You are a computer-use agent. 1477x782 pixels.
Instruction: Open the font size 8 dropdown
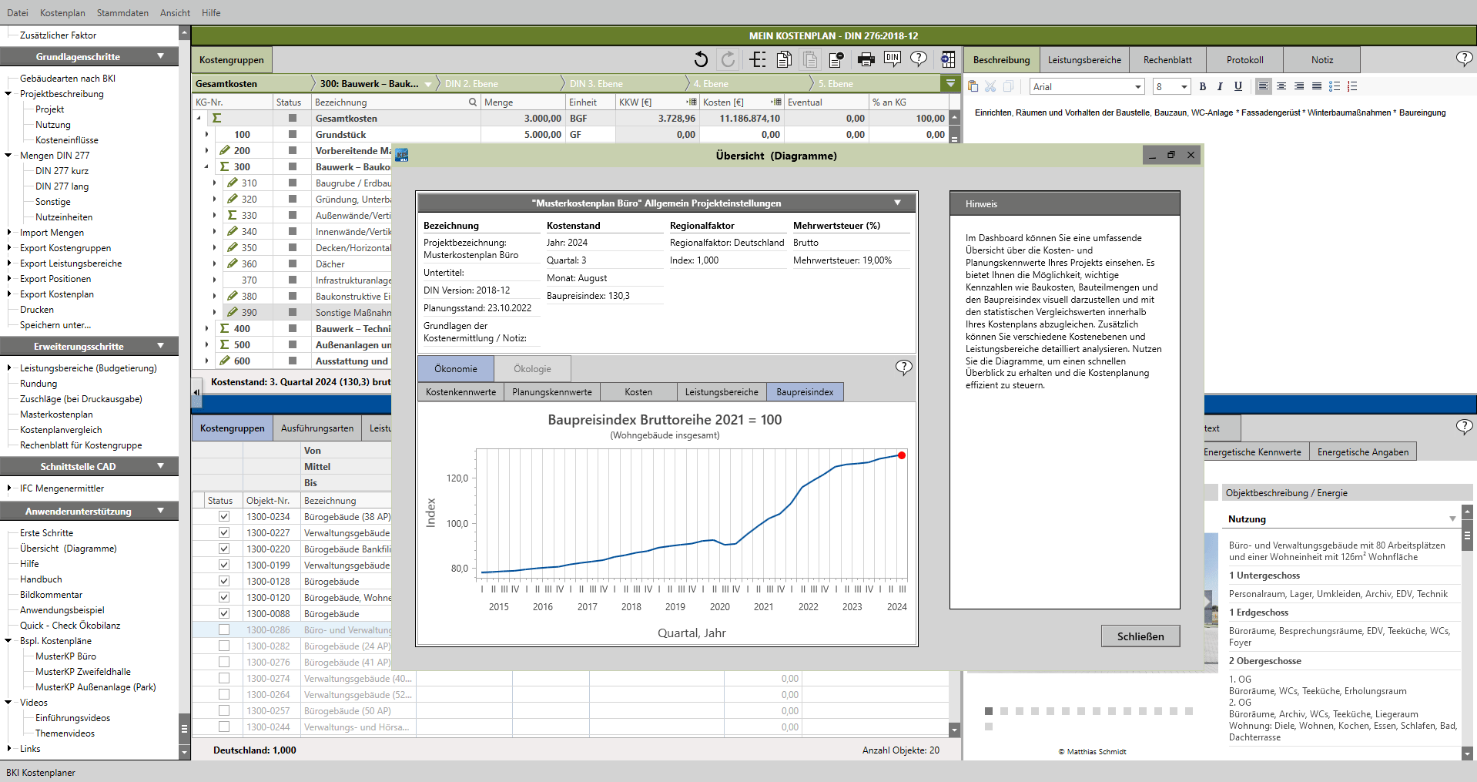coord(1184,87)
